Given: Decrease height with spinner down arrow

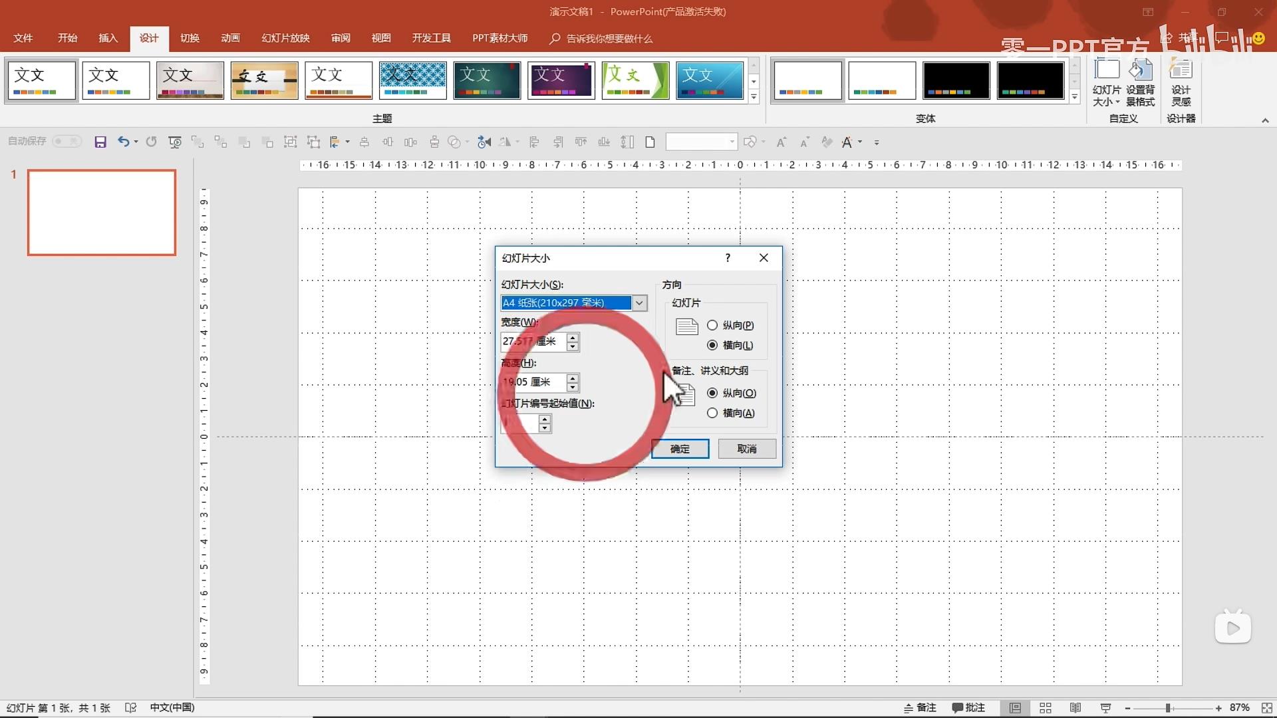Looking at the screenshot, I should click(x=573, y=387).
